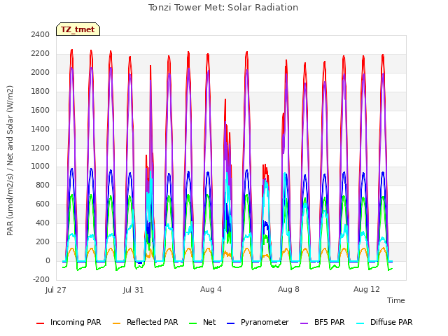The width and height of the screenshot is (448, 336).
Task: Click the BF5 PAR legend label
Action: [330, 322]
